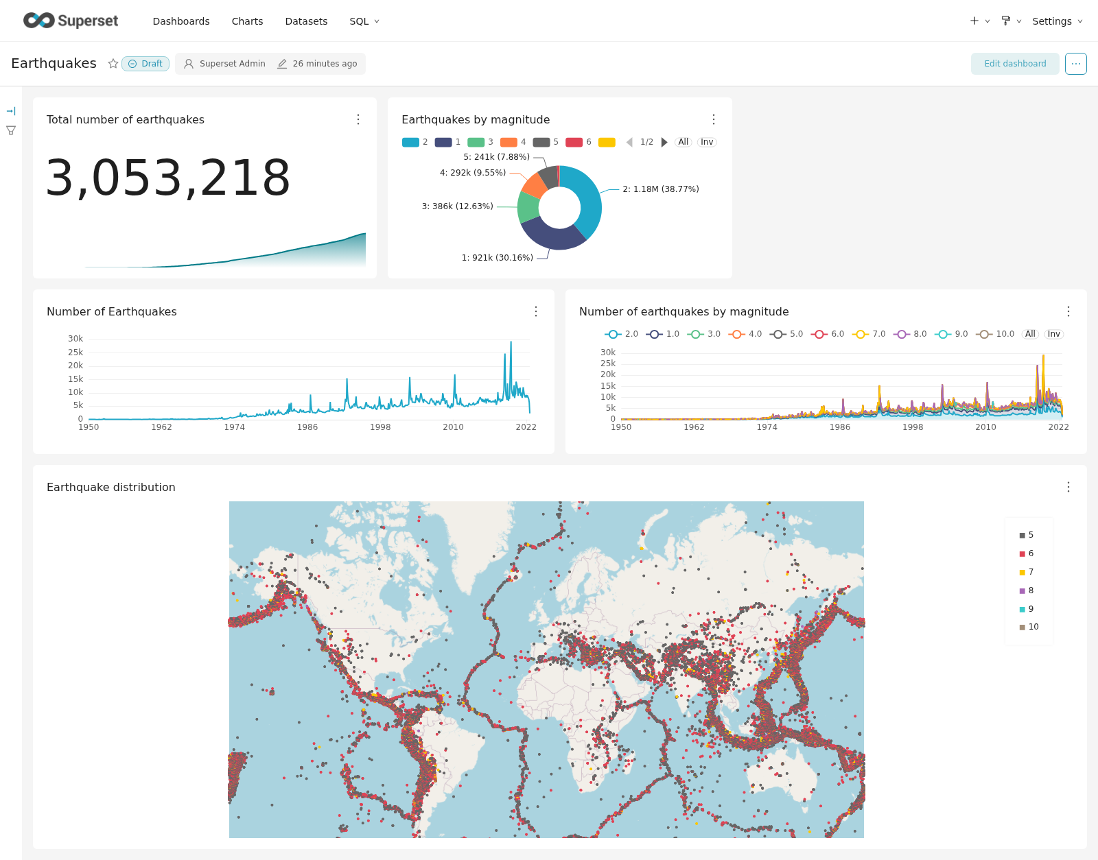Expand the filter bar sidebar arrow
The image size is (1098, 860).
coord(11,111)
